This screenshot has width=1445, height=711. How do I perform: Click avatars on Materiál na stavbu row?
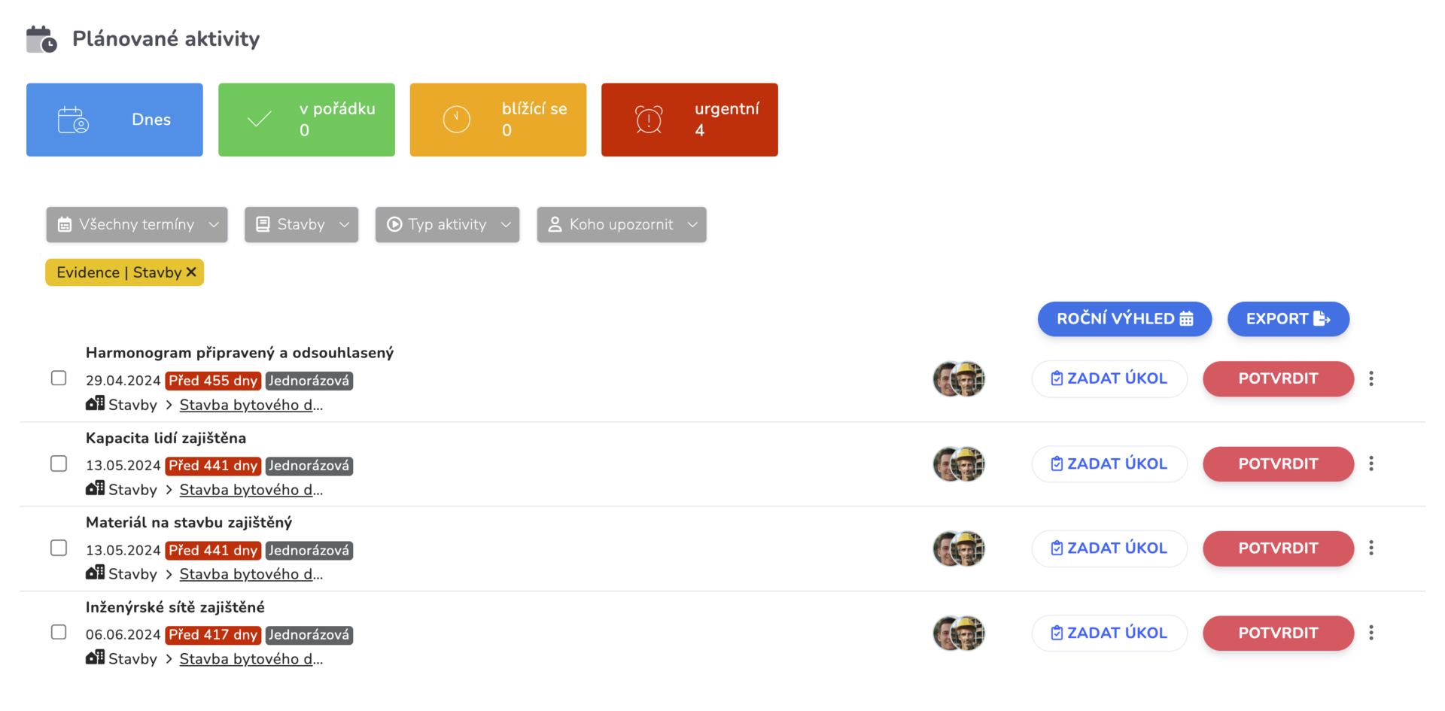click(959, 548)
